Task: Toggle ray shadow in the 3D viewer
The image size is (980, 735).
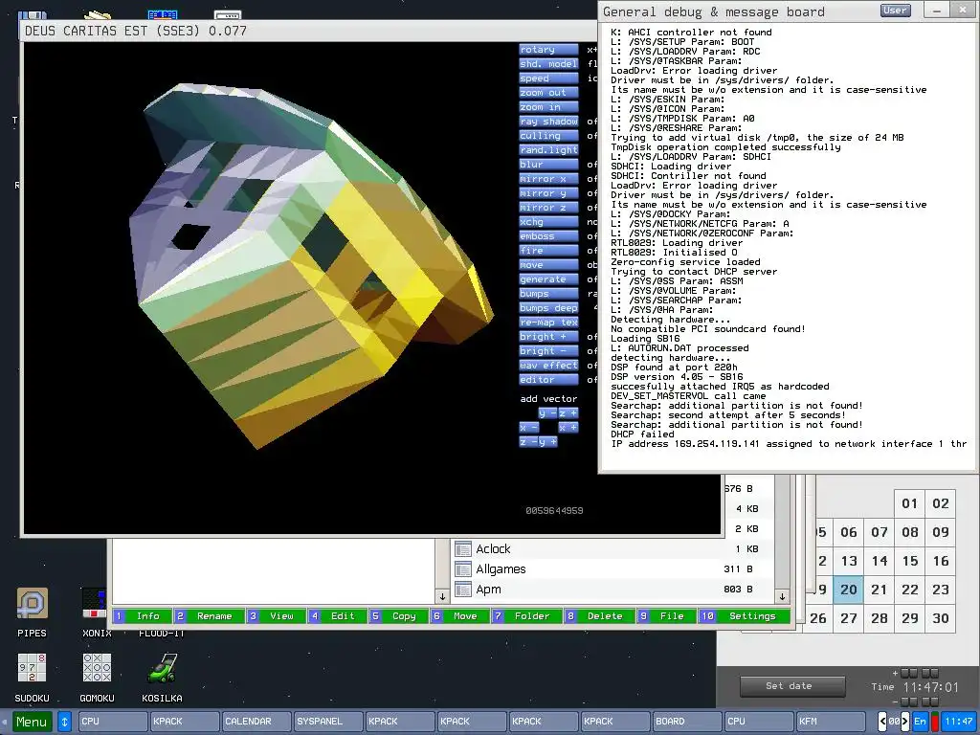Action: 548,122
